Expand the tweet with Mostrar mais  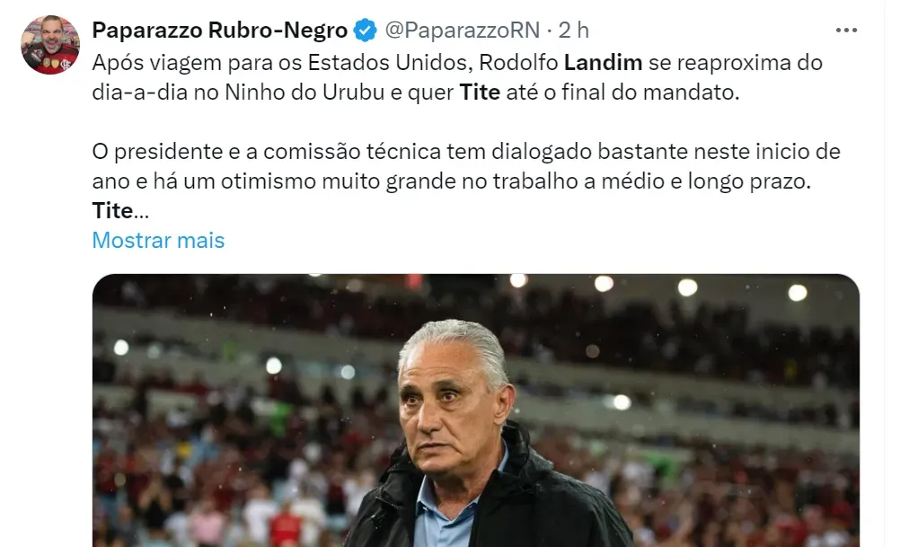point(158,240)
